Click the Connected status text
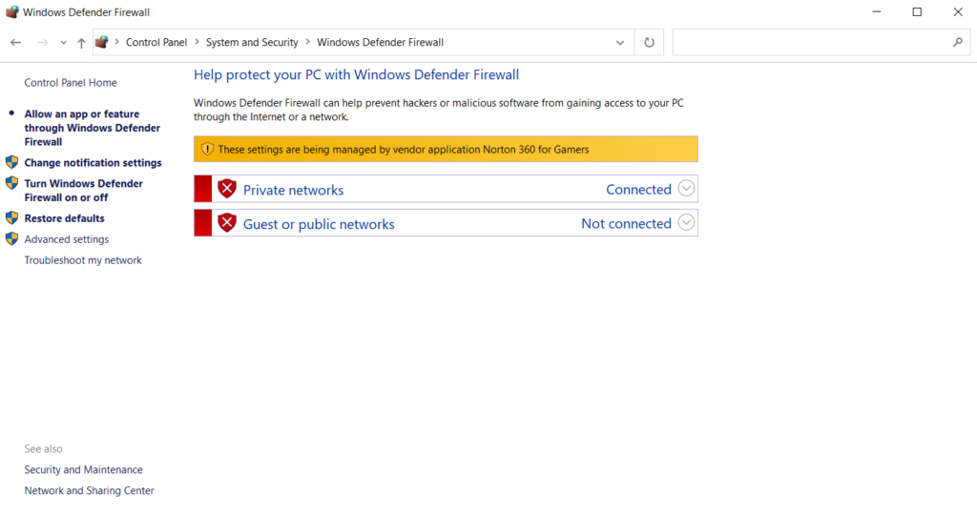977x513 pixels. [x=638, y=189]
